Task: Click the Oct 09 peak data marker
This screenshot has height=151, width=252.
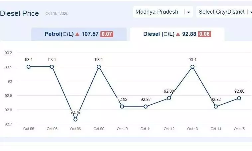Action: coord(99,67)
